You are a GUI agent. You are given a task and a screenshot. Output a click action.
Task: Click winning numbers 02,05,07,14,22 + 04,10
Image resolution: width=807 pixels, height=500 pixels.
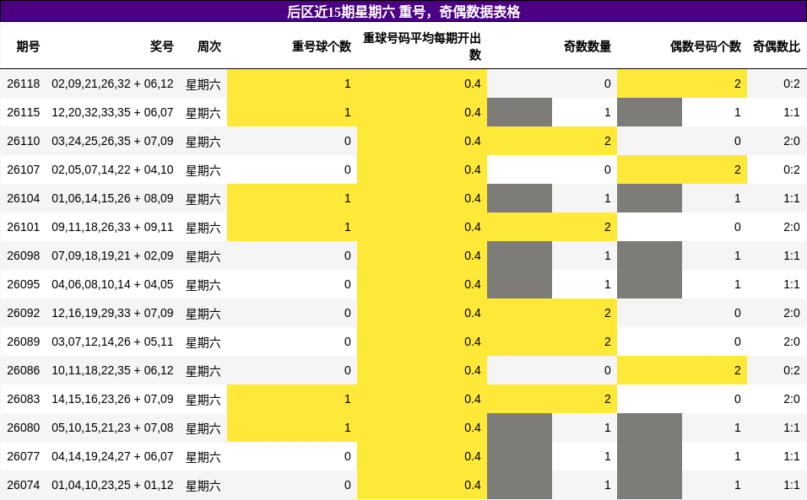coord(113,169)
